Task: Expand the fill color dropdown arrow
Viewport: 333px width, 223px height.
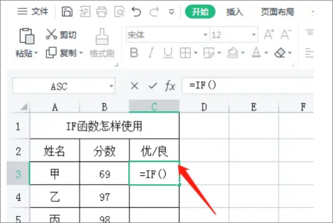Action: tap(243, 53)
